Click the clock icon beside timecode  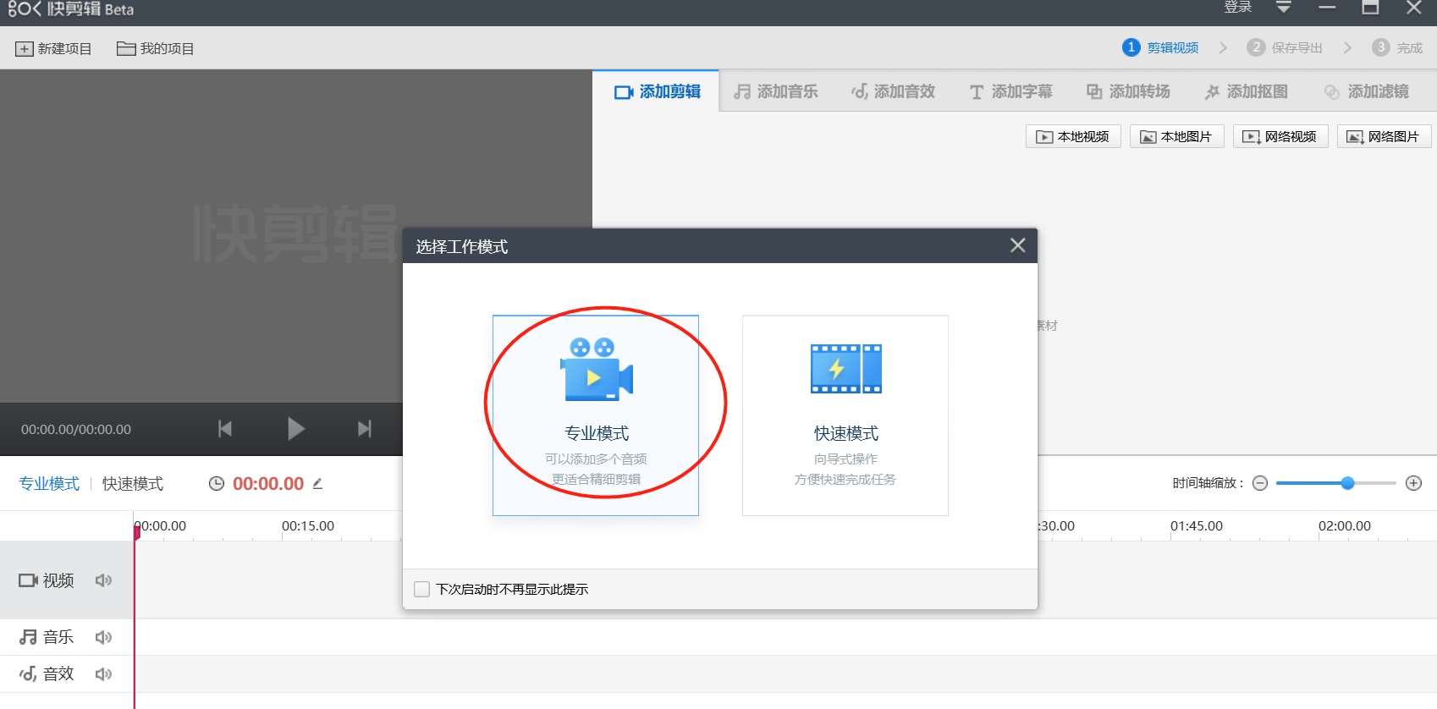(217, 483)
